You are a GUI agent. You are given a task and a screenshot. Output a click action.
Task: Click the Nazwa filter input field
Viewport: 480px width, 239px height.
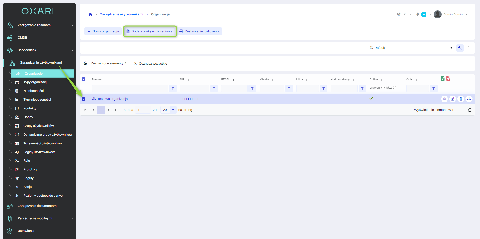point(130,88)
